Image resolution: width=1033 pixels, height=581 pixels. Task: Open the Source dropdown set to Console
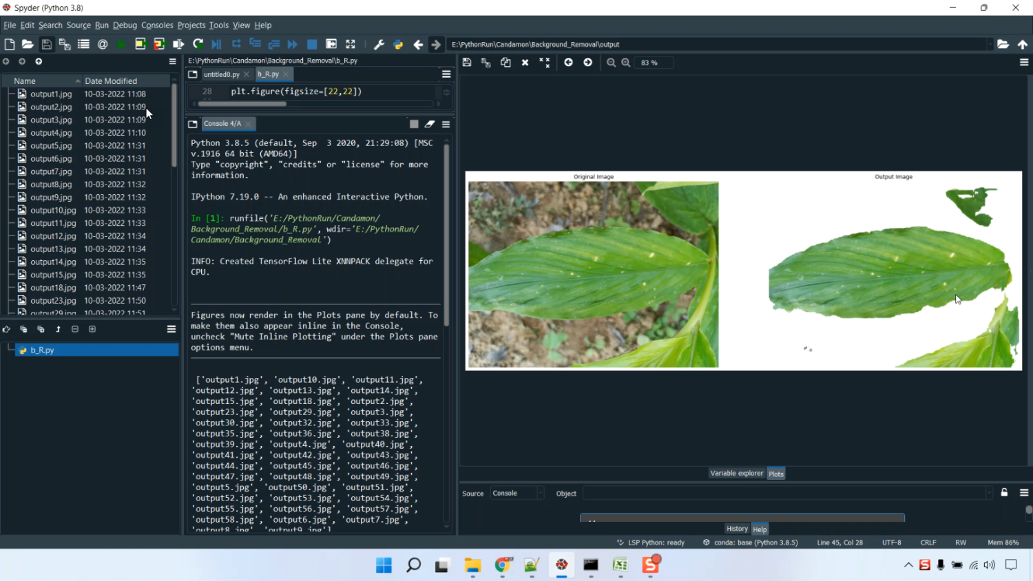[516, 494]
